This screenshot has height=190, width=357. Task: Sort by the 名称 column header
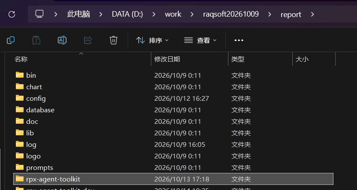click(21, 59)
